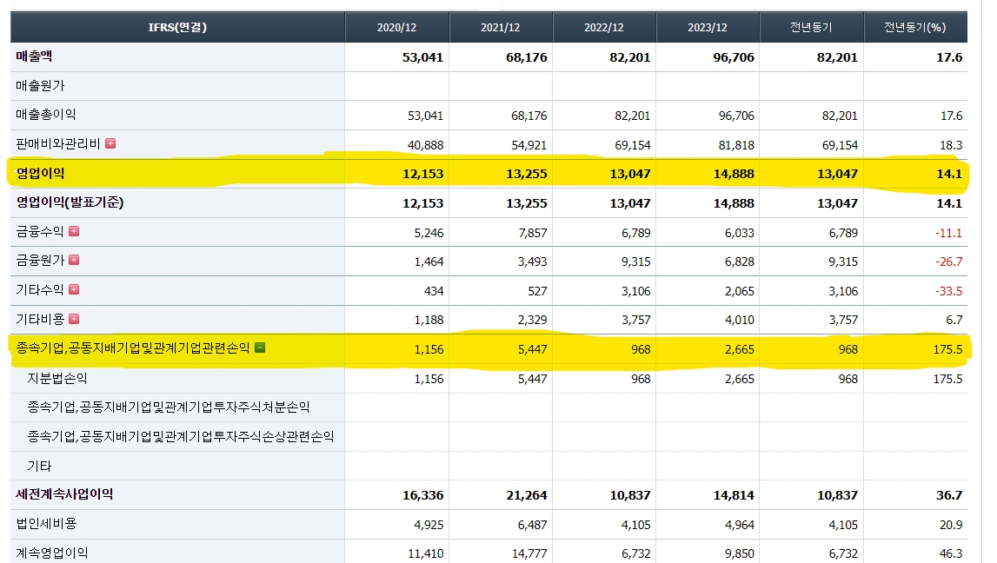Expand 금융원가 detail plus icon

pos(75,260)
